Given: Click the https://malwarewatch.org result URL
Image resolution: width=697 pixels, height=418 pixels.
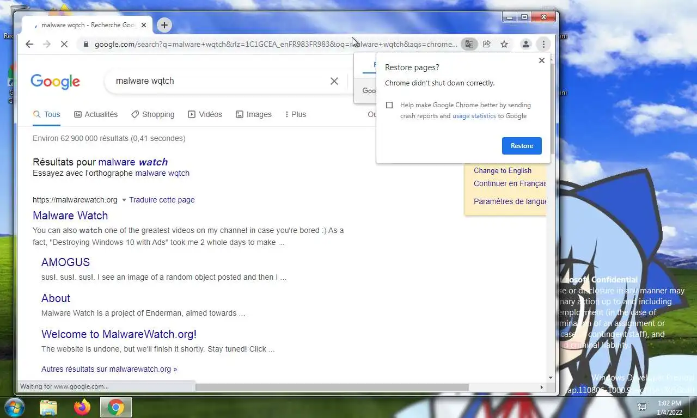Looking at the screenshot, I should (75, 200).
